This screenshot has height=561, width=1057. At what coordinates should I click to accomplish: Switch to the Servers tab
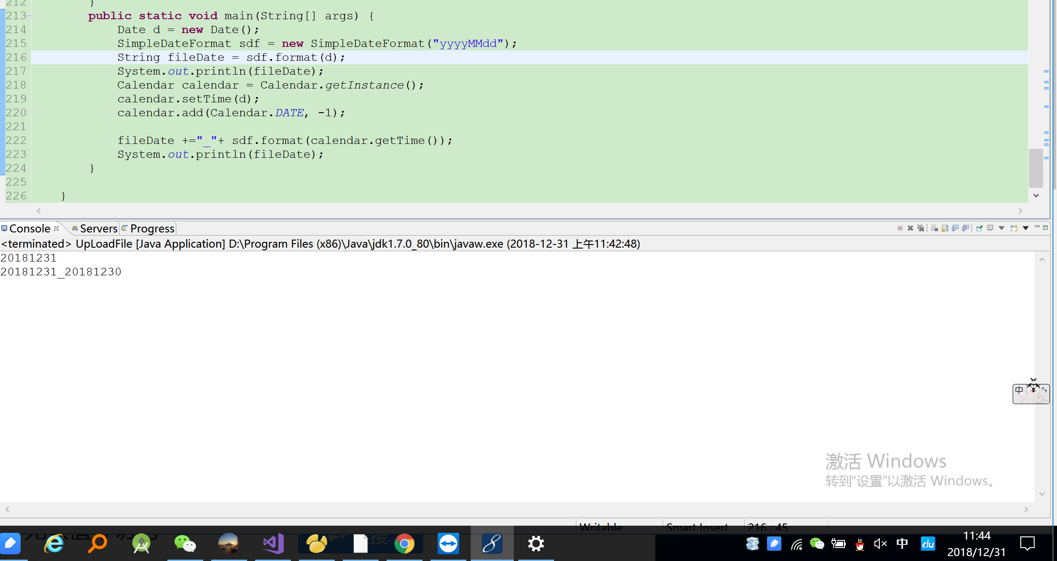[98, 228]
